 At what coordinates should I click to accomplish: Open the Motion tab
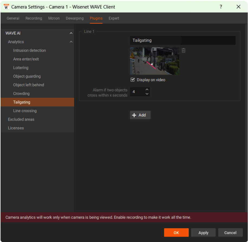click(x=54, y=18)
